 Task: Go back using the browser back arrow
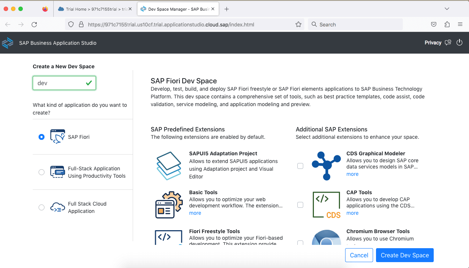coord(8,25)
